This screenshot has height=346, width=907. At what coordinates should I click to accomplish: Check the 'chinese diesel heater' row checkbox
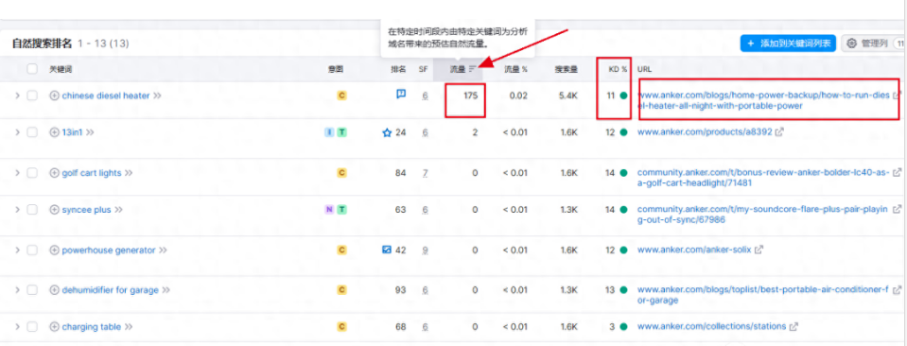(x=32, y=95)
